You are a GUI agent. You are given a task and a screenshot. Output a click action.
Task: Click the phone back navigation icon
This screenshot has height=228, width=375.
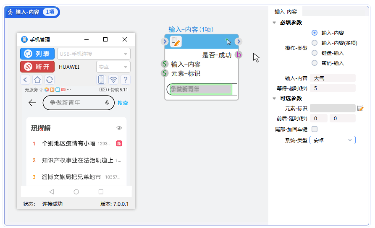[x=26, y=80]
